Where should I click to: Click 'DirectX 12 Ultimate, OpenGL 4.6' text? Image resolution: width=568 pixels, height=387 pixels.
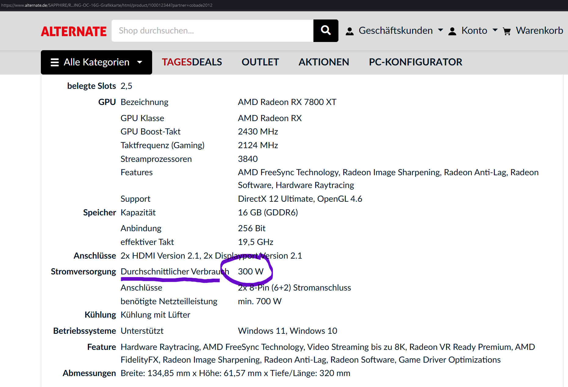pos(300,199)
